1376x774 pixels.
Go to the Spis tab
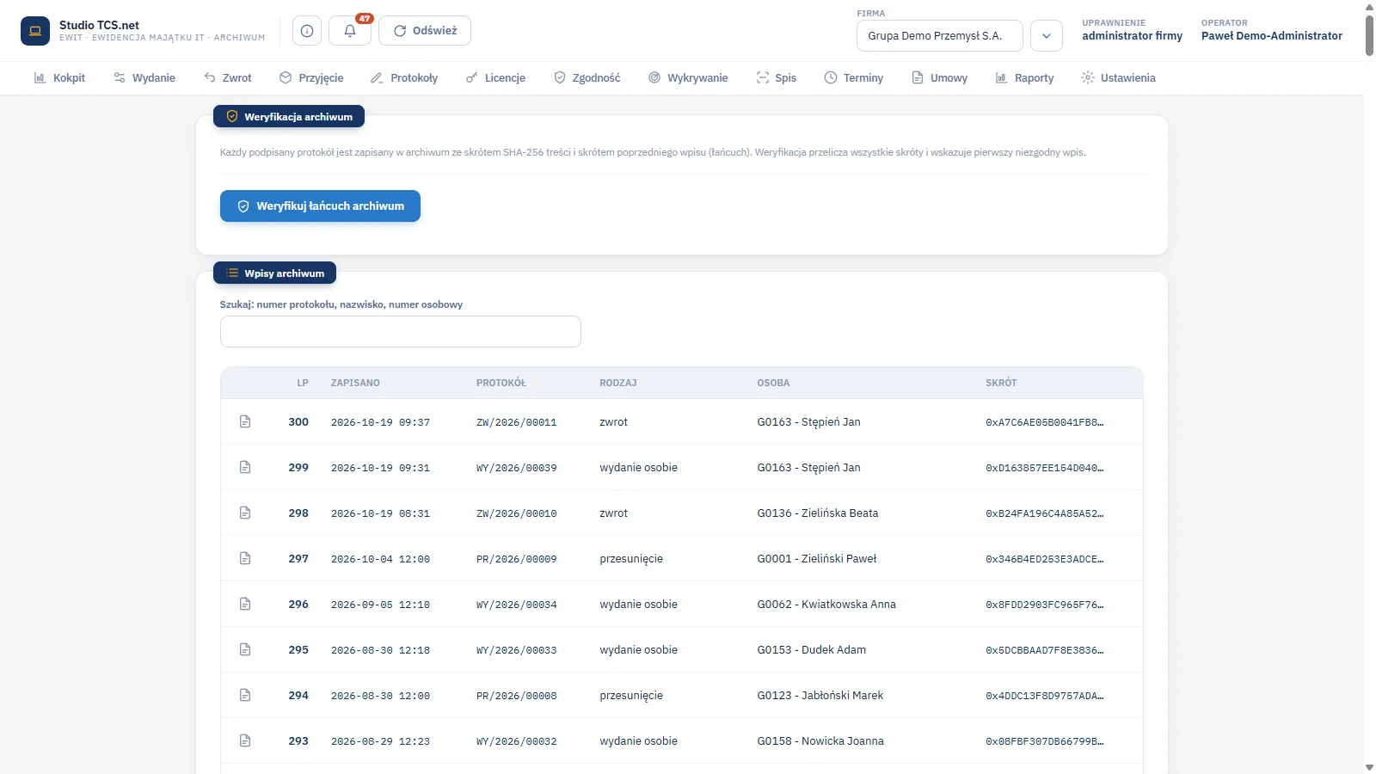777,77
